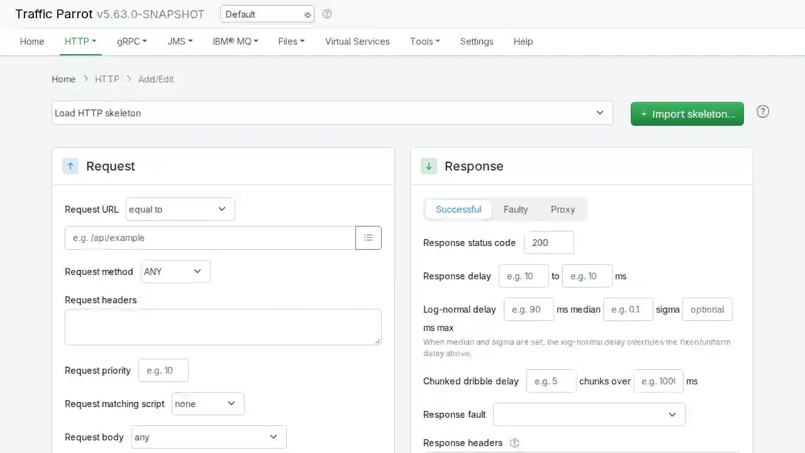
Task: Switch to the Faulty response tab
Action: point(516,210)
